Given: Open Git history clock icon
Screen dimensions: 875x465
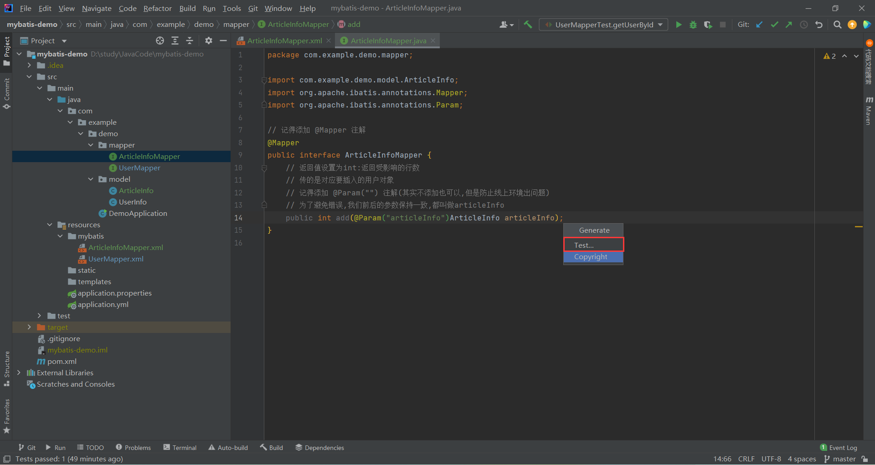Looking at the screenshot, I should tap(804, 25).
